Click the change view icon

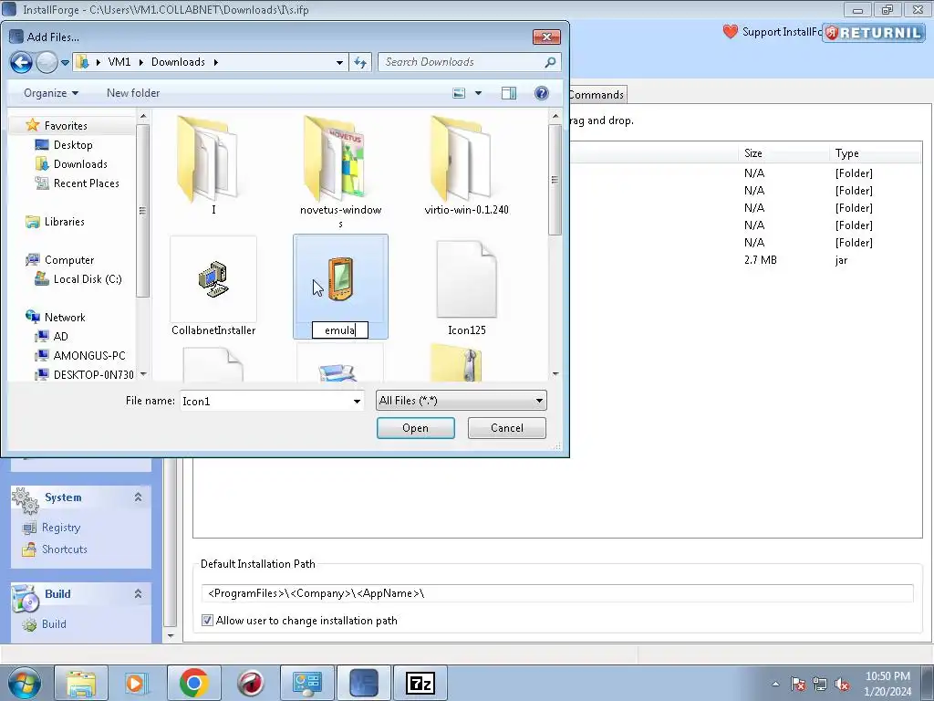pos(459,93)
